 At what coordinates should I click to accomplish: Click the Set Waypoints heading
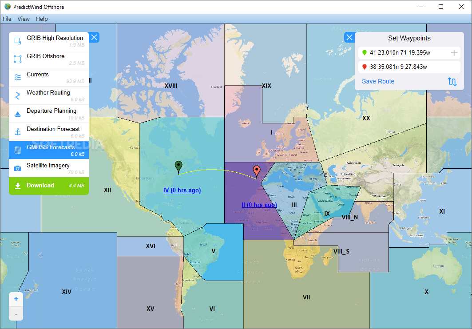[409, 38]
